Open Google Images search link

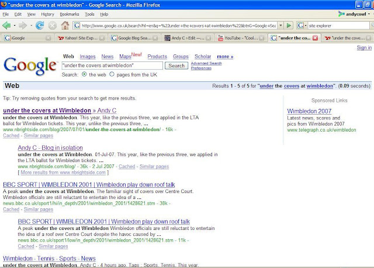pyautogui.click(x=88, y=57)
